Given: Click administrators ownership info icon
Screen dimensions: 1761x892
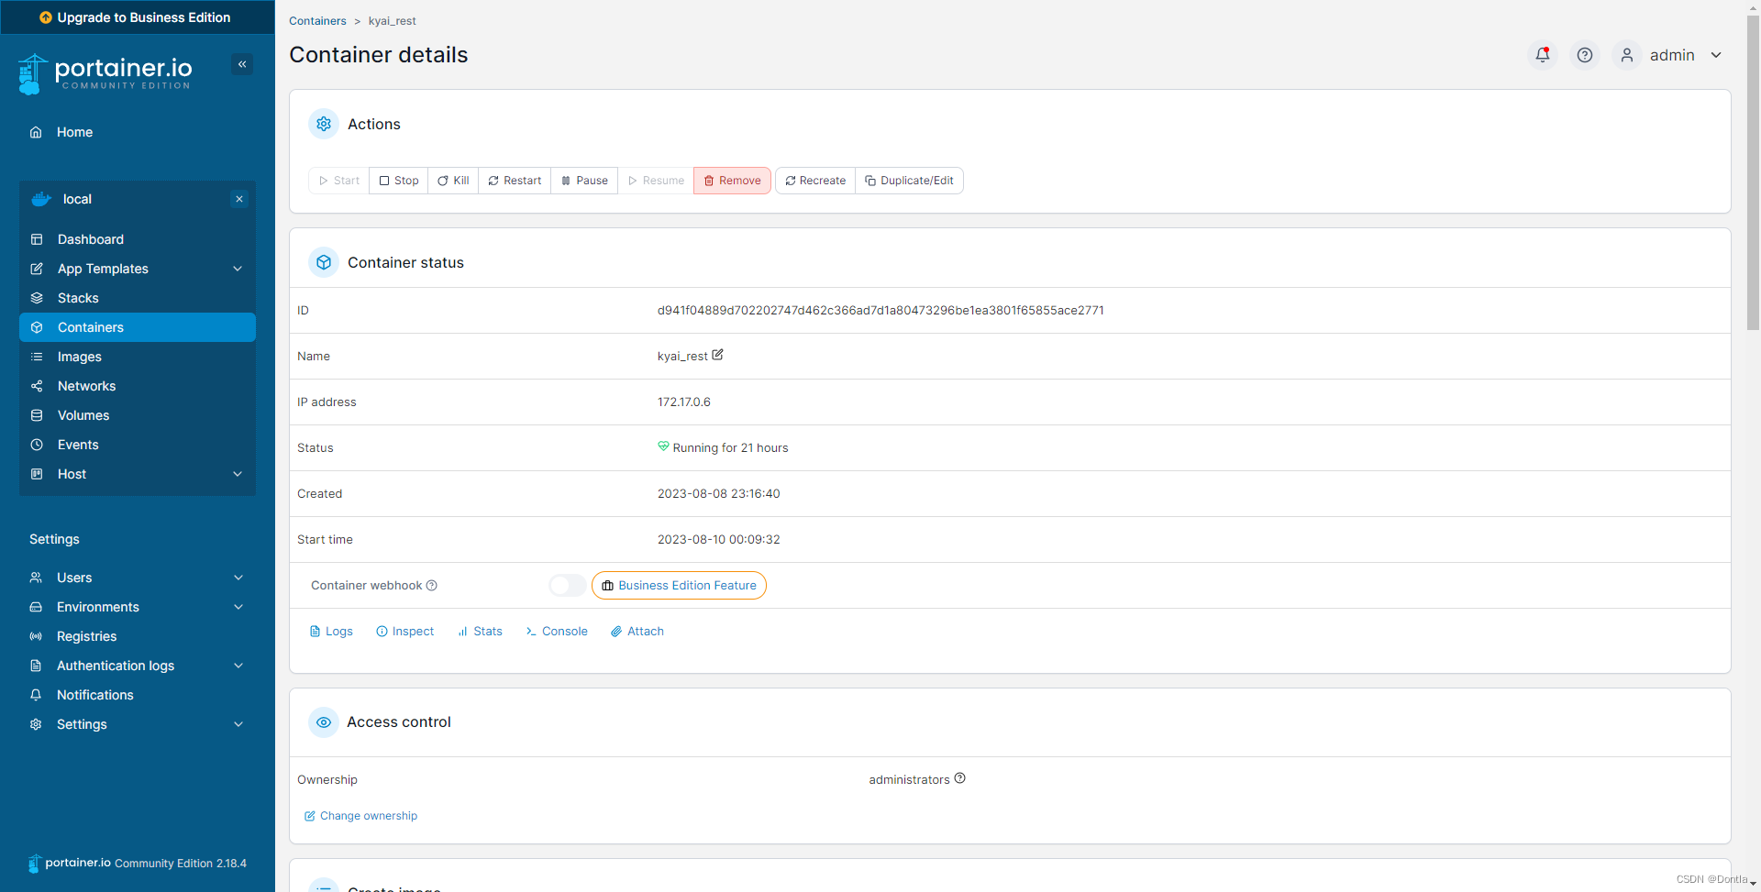Looking at the screenshot, I should [960, 778].
